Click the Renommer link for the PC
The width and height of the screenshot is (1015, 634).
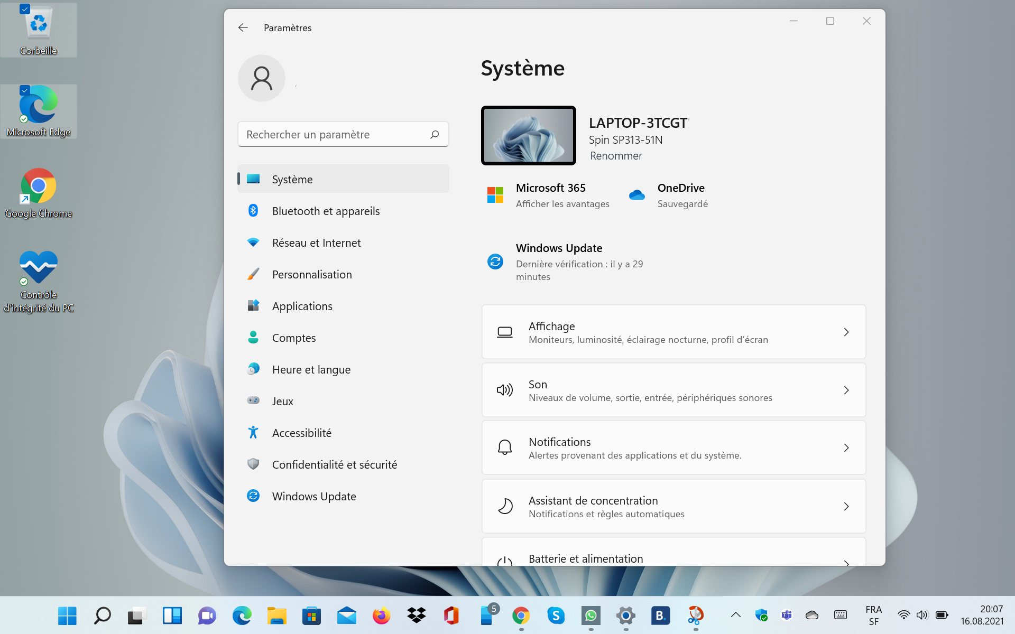(616, 156)
